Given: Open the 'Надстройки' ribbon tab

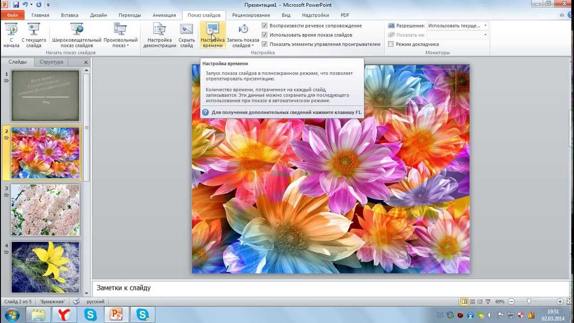Looking at the screenshot, I should [316, 15].
